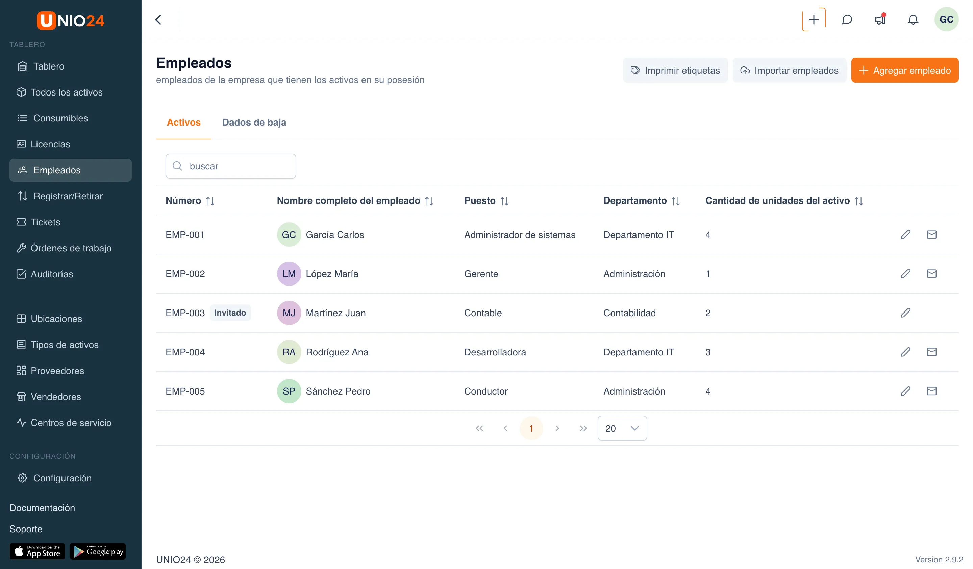Sort table by Puesto column
The width and height of the screenshot is (973, 569).
(x=504, y=201)
